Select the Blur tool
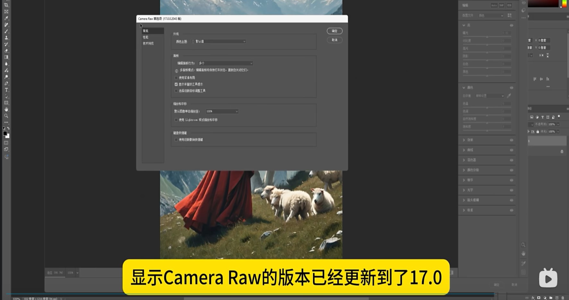The height and width of the screenshot is (300, 569). (6, 64)
